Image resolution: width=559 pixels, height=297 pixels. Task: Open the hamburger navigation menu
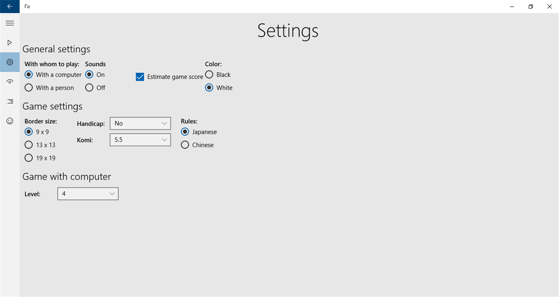click(10, 23)
